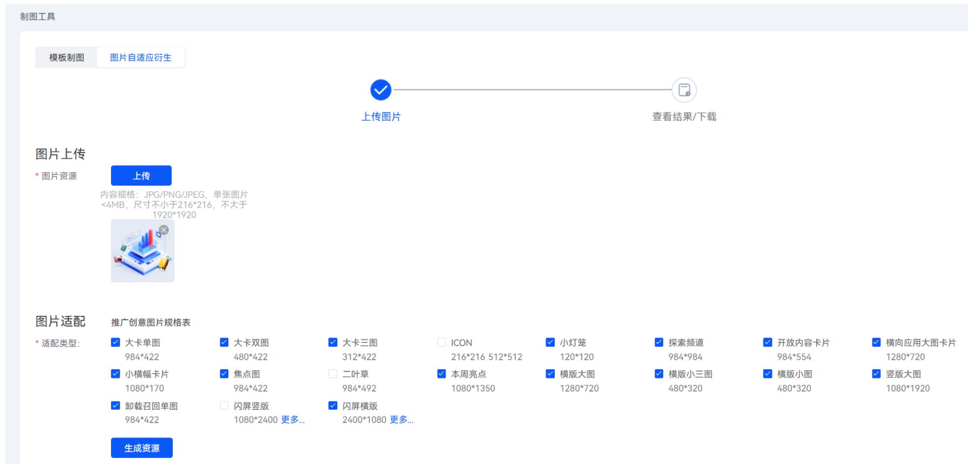Viewport: 968px width, 464px height.
Task: Uncheck the 焦点图 checkbox
Action: click(224, 374)
